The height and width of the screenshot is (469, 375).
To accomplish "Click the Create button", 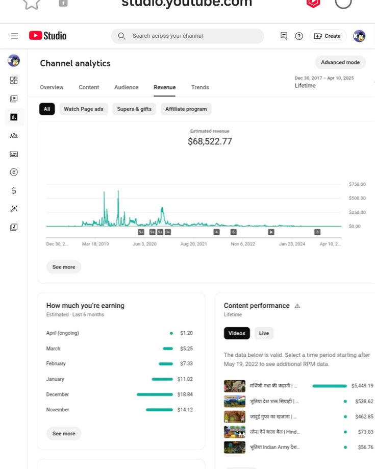I will click(328, 36).
